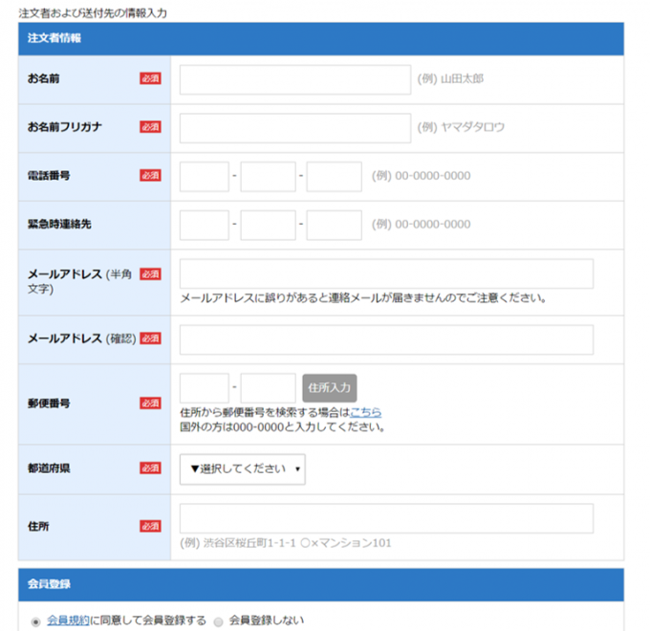Click the last 緊急時連絡先 emergency contact box

pyautogui.click(x=334, y=226)
